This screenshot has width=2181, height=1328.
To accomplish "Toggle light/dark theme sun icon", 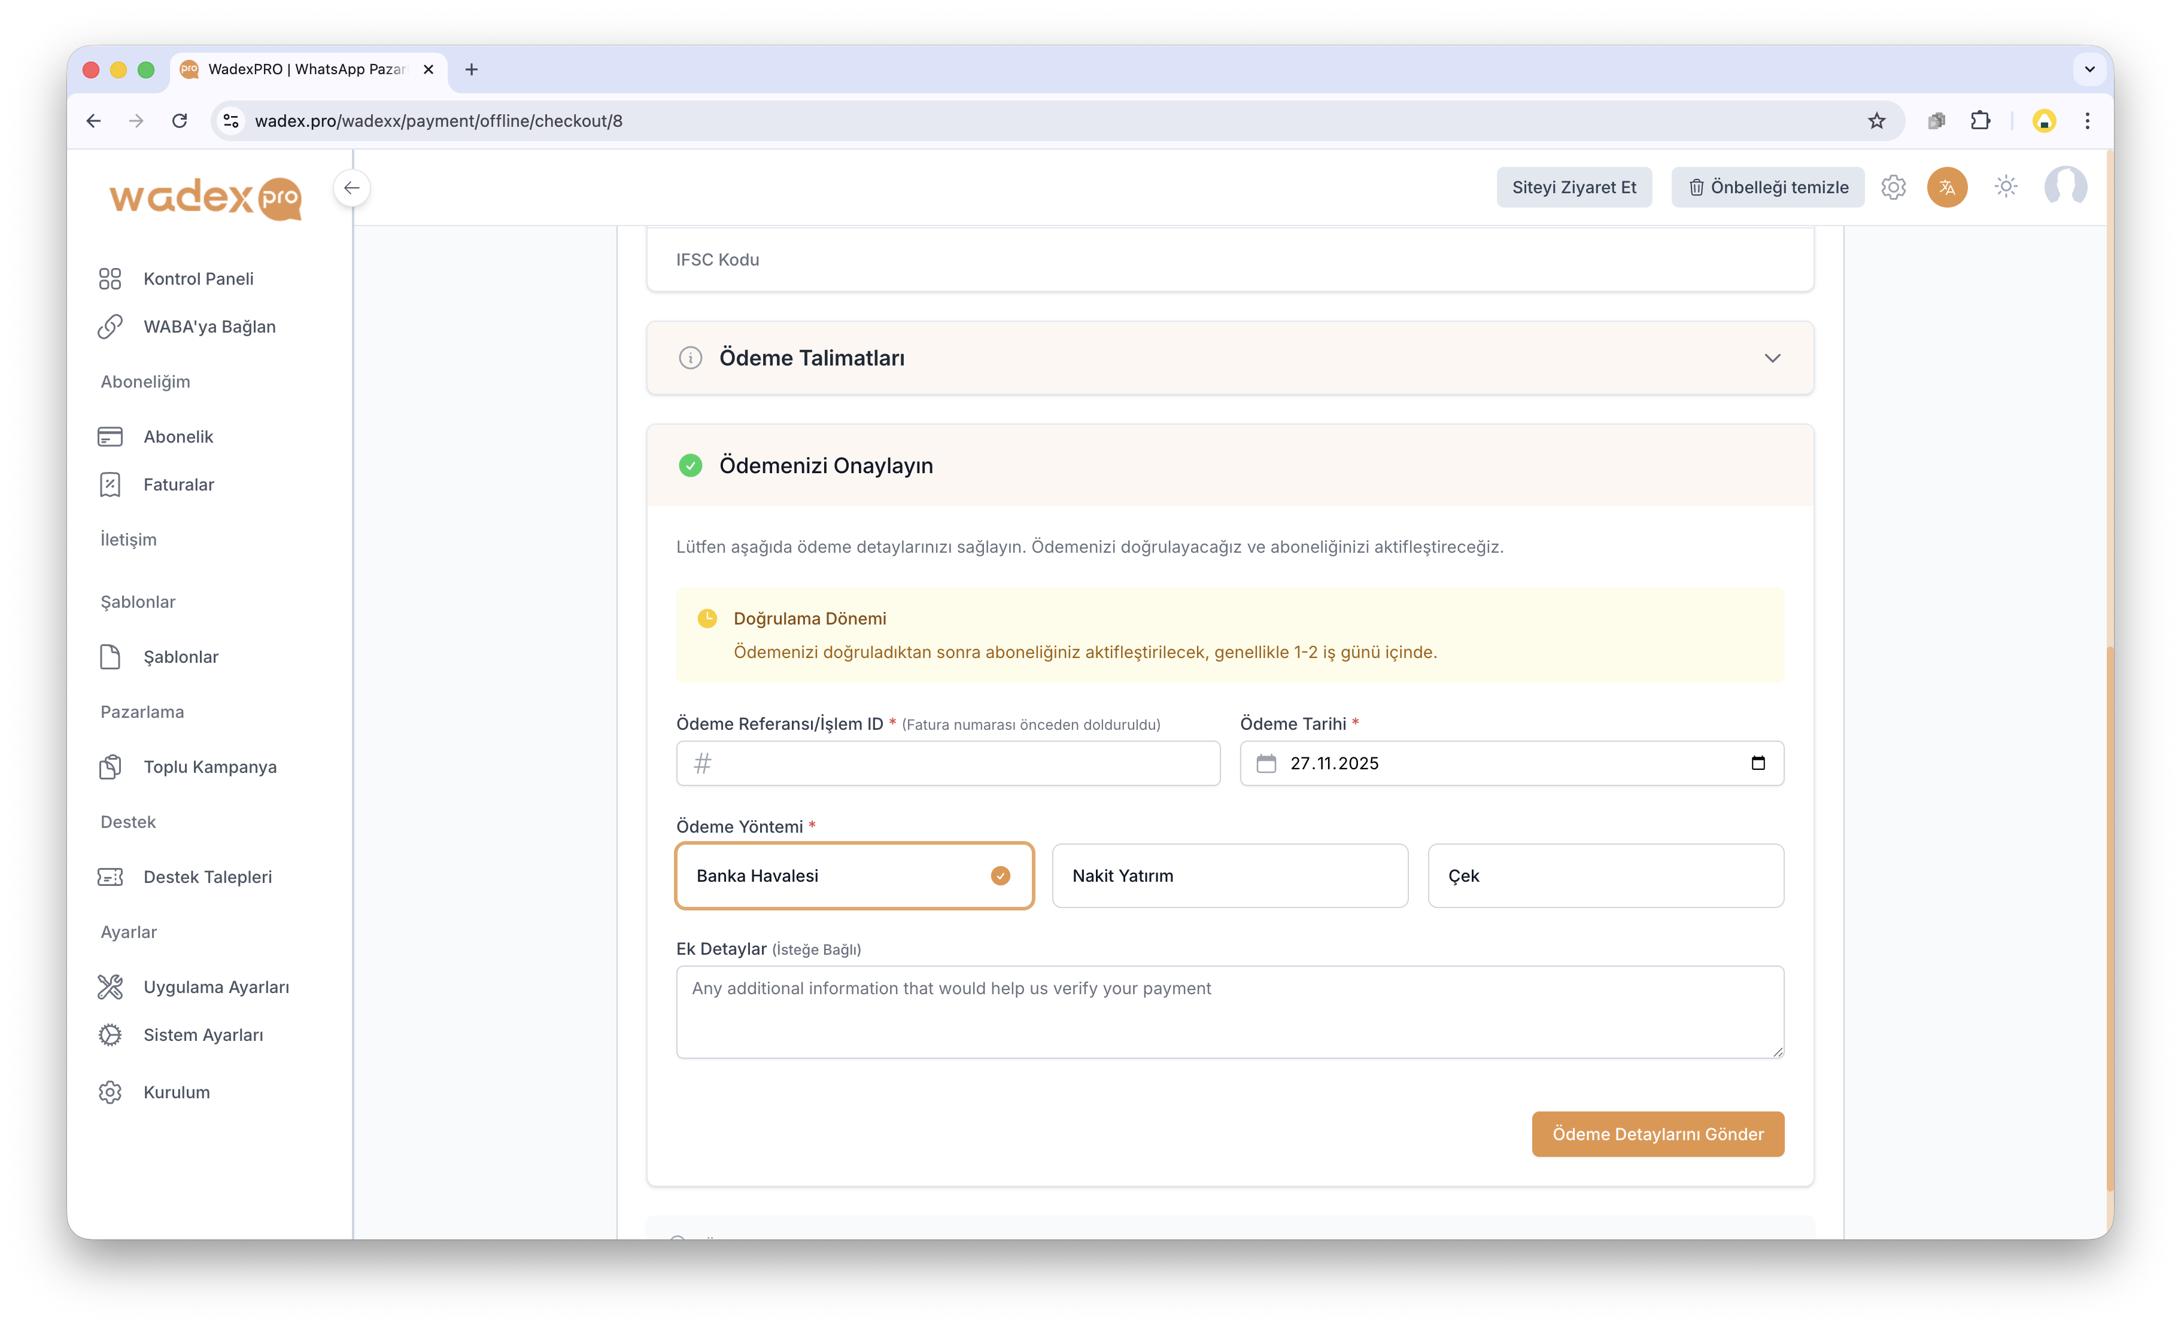I will coord(2006,187).
